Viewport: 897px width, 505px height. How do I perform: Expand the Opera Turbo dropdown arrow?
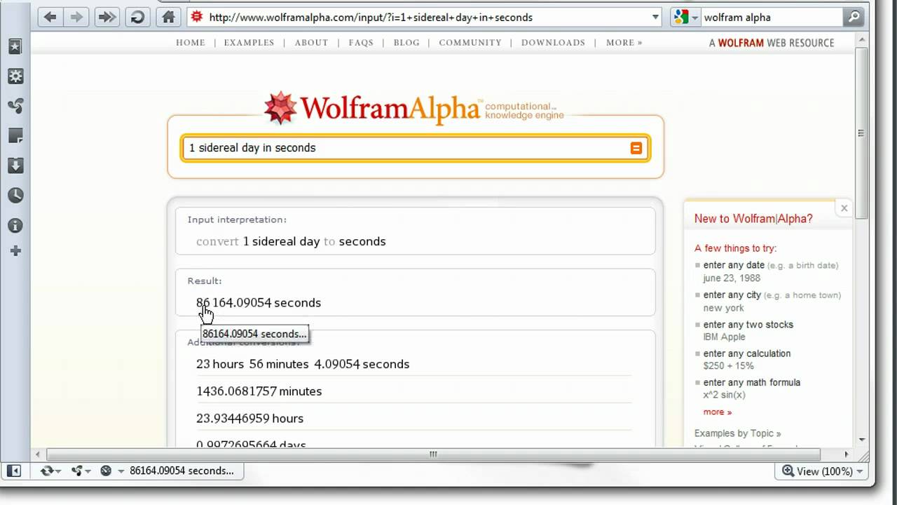(121, 471)
